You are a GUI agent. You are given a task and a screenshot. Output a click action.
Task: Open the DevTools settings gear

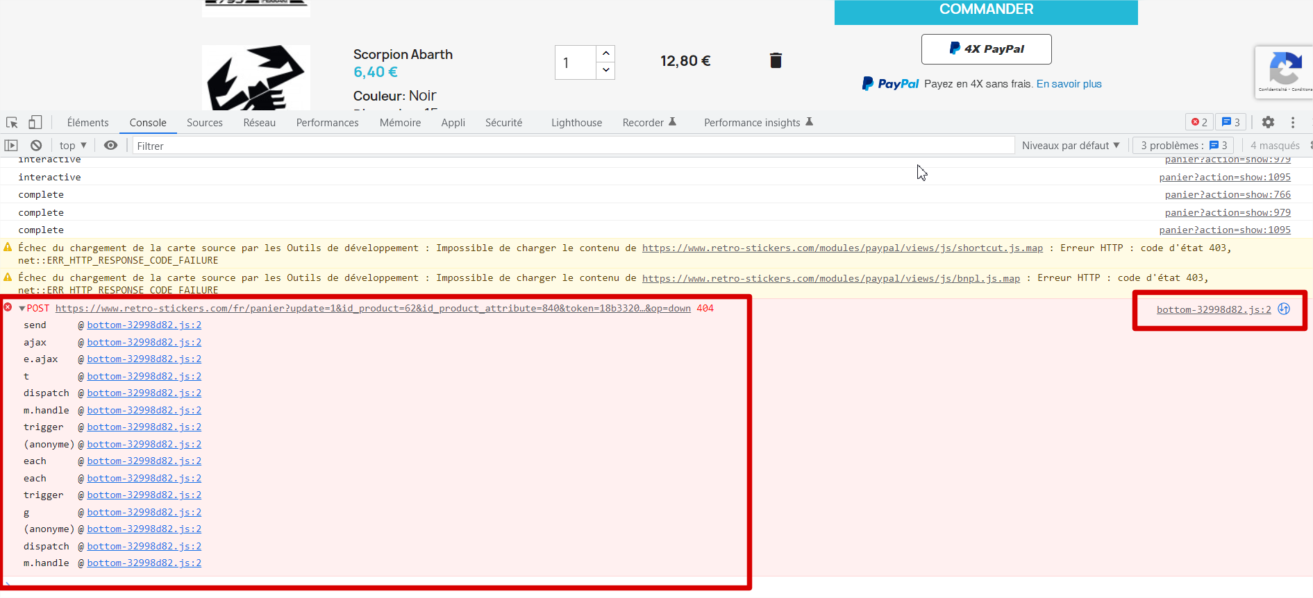(x=1268, y=122)
